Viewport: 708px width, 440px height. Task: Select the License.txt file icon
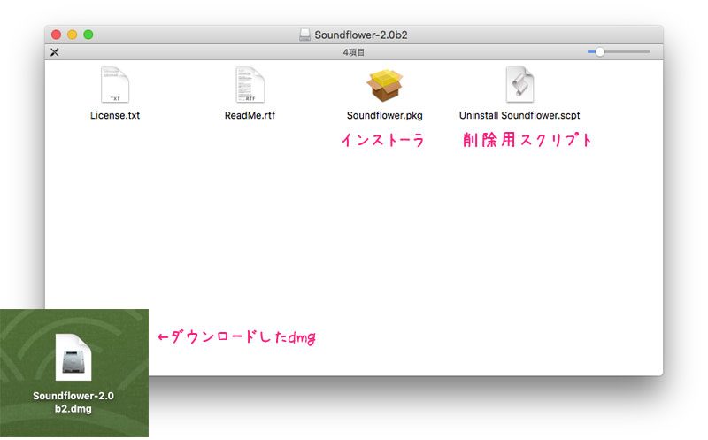coord(115,85)
